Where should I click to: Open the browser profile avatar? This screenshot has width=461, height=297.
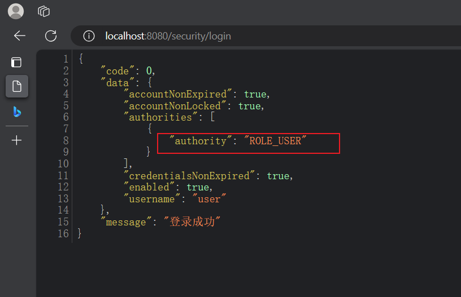click(x=16, y=11)
